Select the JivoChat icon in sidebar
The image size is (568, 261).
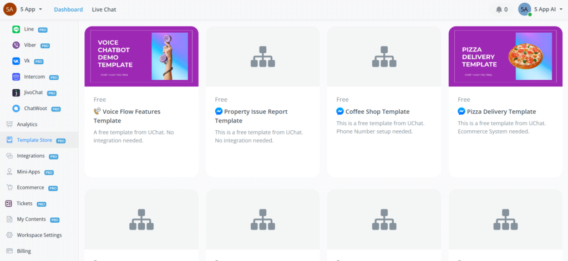point(16,93)
